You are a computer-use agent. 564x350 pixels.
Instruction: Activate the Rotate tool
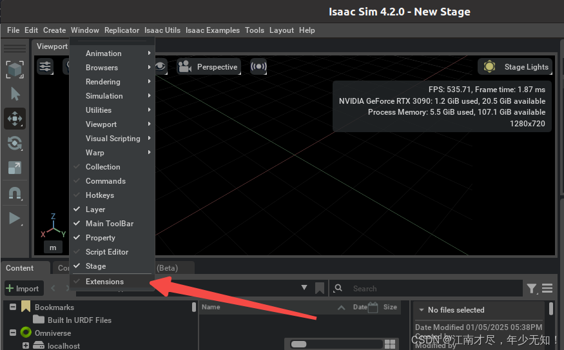click(15, 143)
